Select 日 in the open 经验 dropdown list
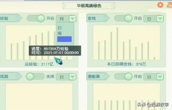 [60, 28]
